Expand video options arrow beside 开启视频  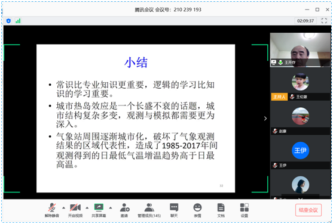[x=87, y=208]
